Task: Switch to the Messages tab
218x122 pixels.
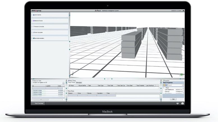Action: [x=79, y=83]
